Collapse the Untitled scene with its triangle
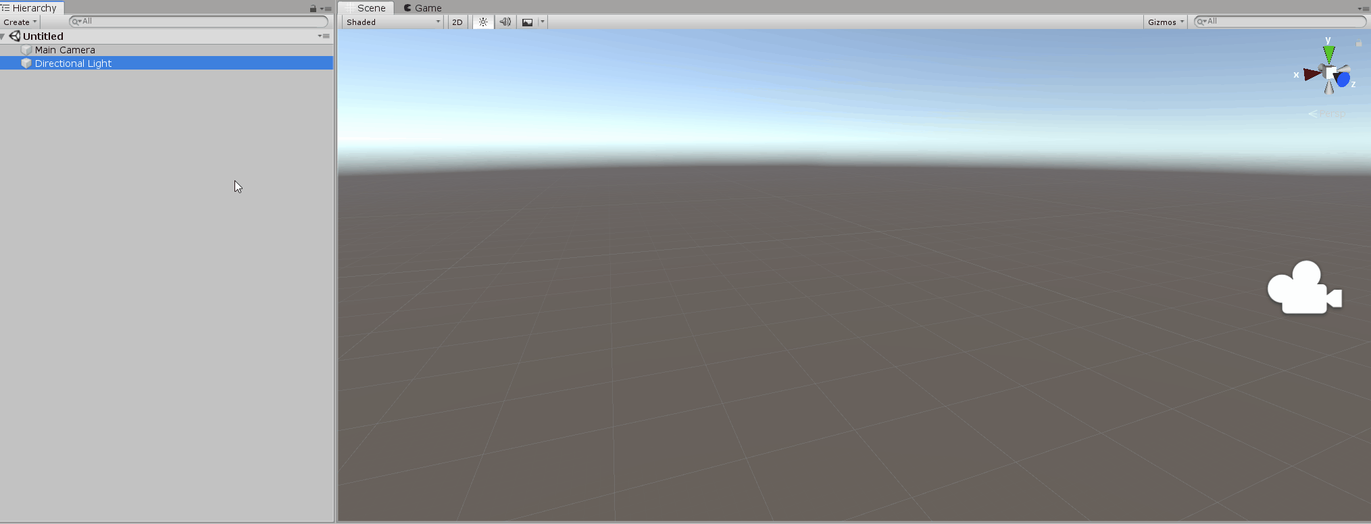 tap(3, 36)
